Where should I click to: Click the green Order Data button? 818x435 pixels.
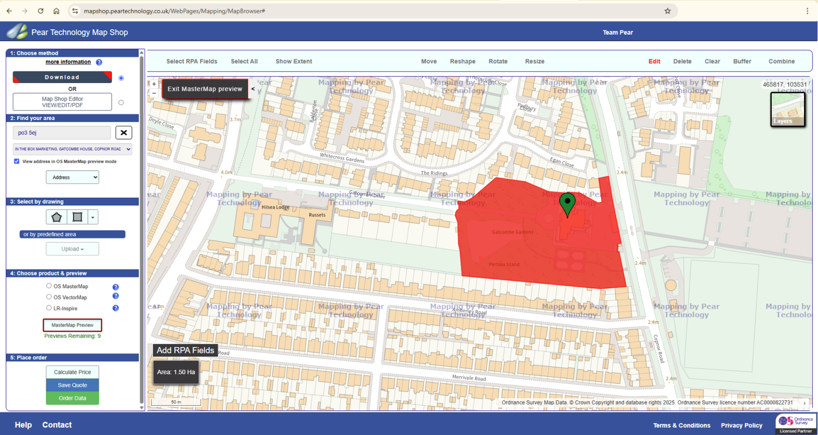pos(72,398)
